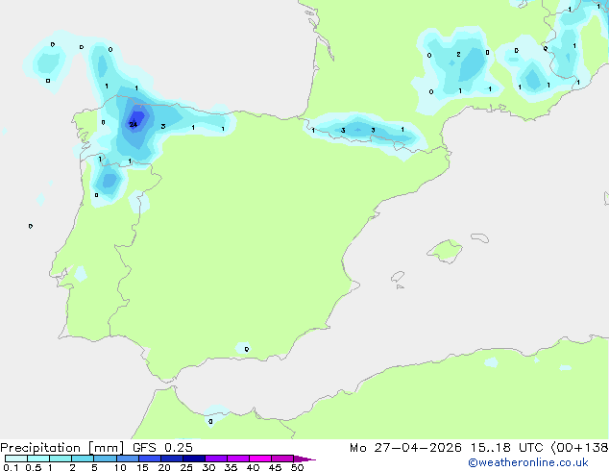Select the 0.5–1 mm legend swatch
The width and height of the screenshot is (609, 471).
point(38,459)
